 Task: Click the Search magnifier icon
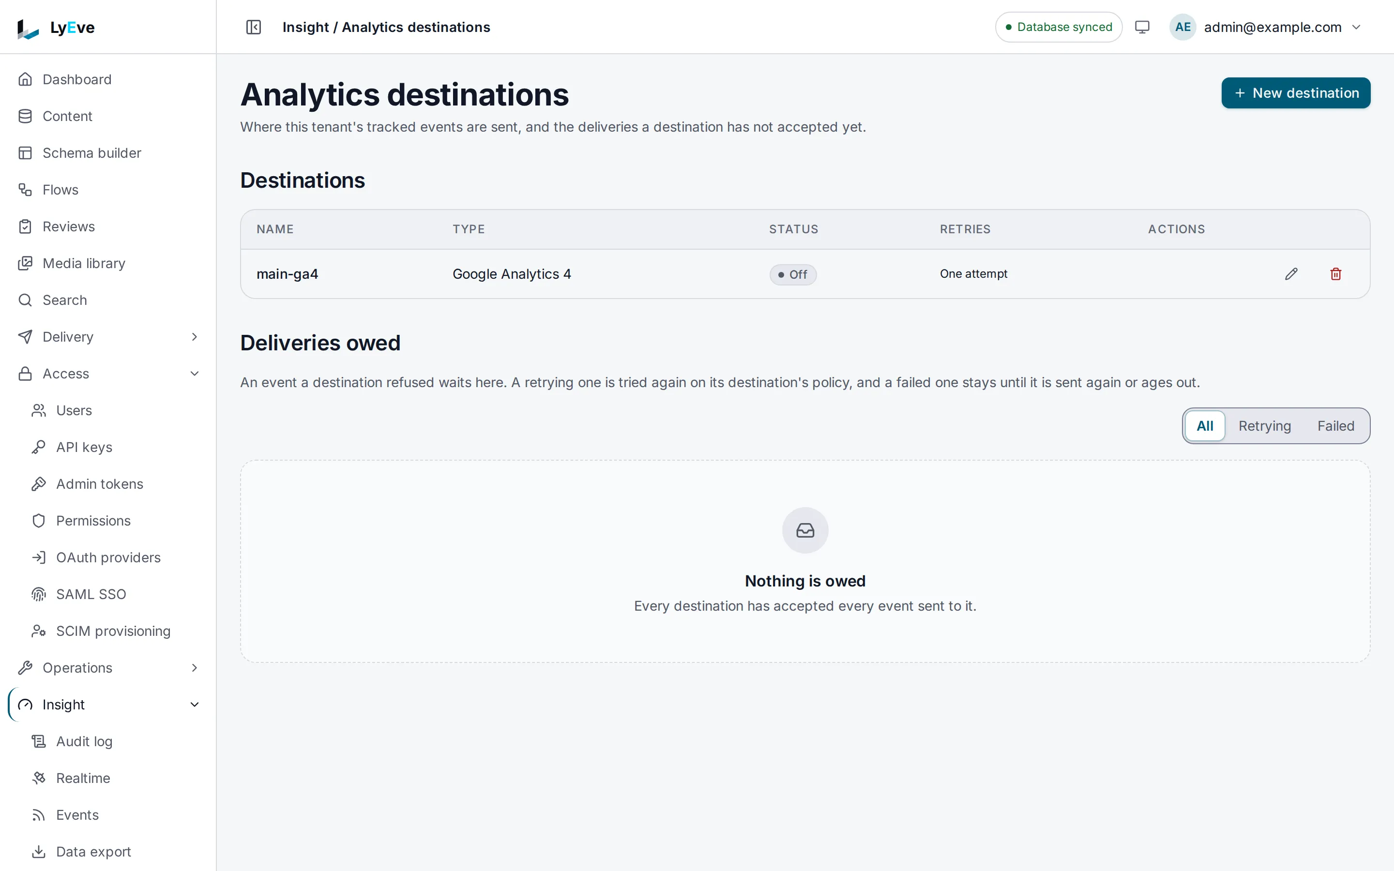[x=25, y=300]
